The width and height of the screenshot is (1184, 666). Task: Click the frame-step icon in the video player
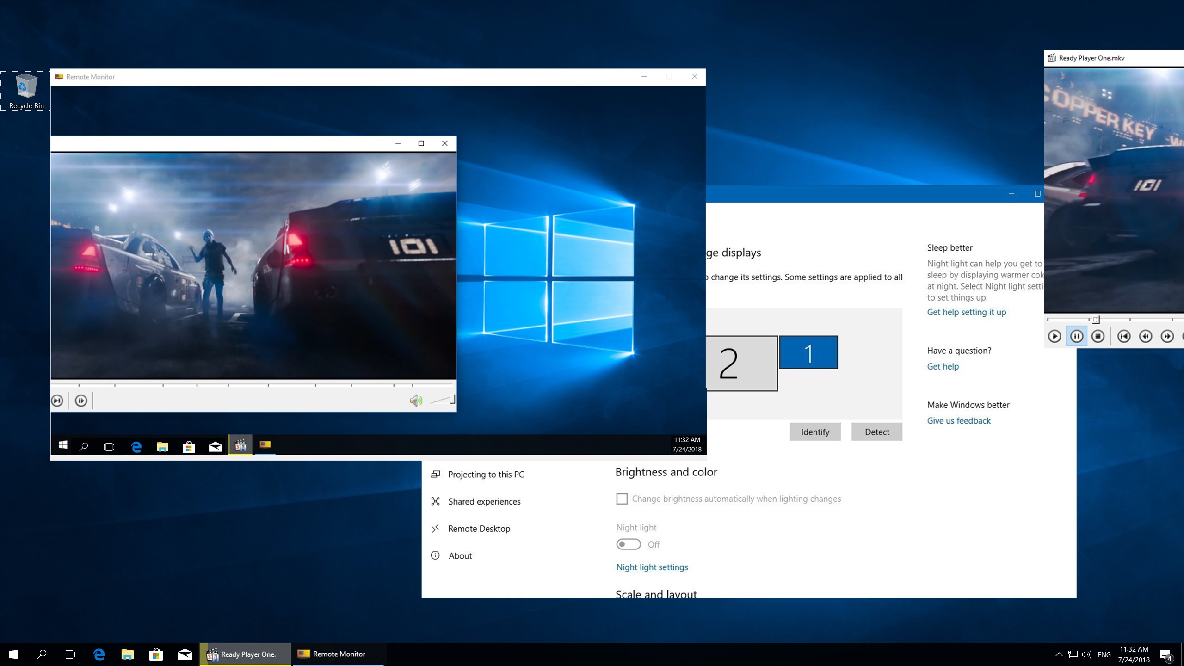click(x=81, y=401)
